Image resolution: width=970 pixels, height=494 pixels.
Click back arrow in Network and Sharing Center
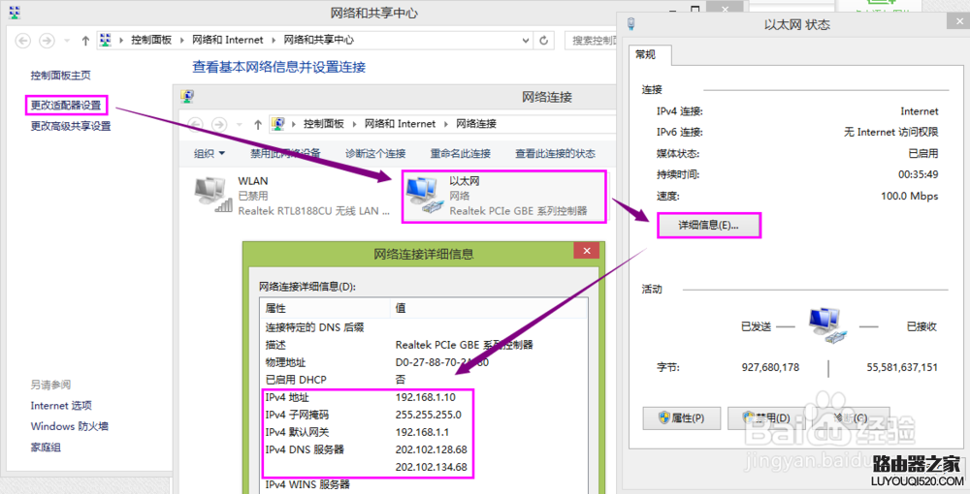23,41
